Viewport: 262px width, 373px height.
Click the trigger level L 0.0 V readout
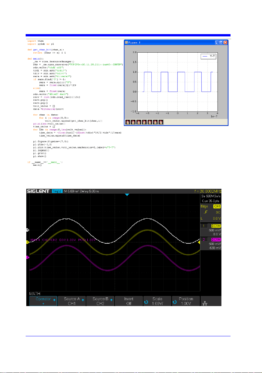(x=211, y=218)
